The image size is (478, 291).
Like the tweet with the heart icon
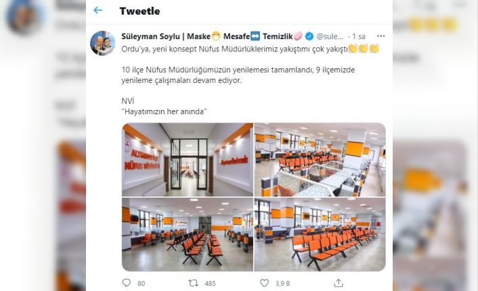(x=264, y=283)
